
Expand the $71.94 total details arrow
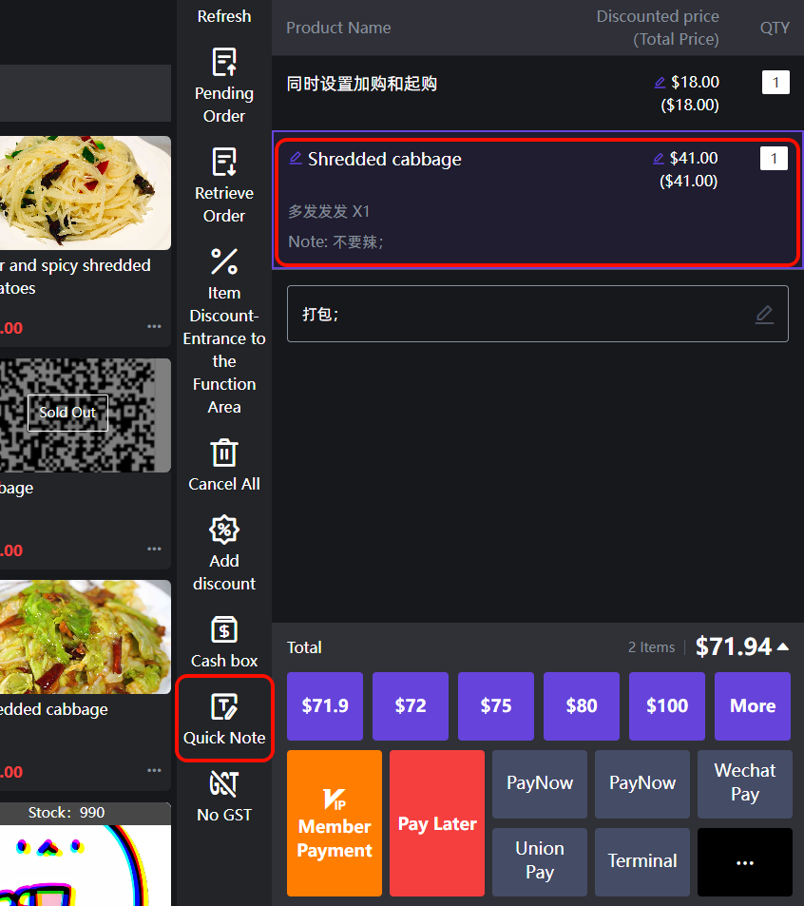pyautogui.click(x=783, y=647)
